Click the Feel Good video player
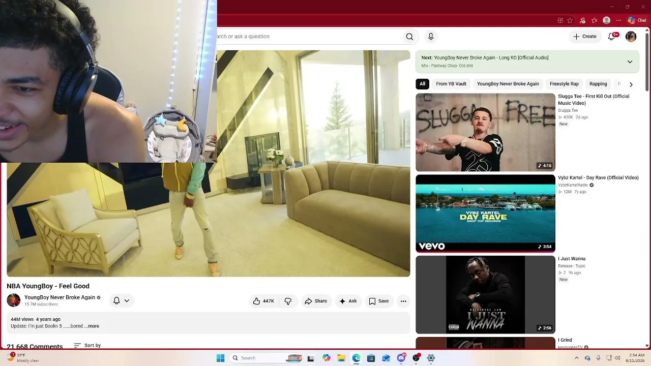The image size is (651, 366). [x=209, y=164]
